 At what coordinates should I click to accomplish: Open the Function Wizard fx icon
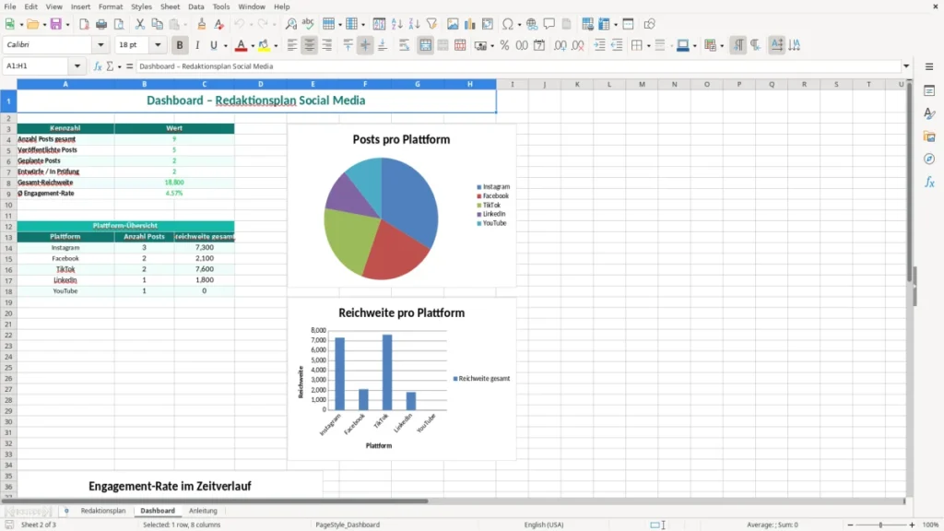point(98,66)
